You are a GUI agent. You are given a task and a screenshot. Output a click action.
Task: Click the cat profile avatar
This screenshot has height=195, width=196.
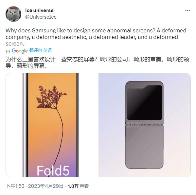13,14
